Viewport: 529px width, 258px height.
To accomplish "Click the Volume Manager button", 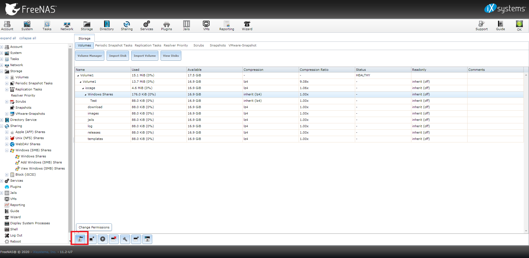I will (90, 56).
